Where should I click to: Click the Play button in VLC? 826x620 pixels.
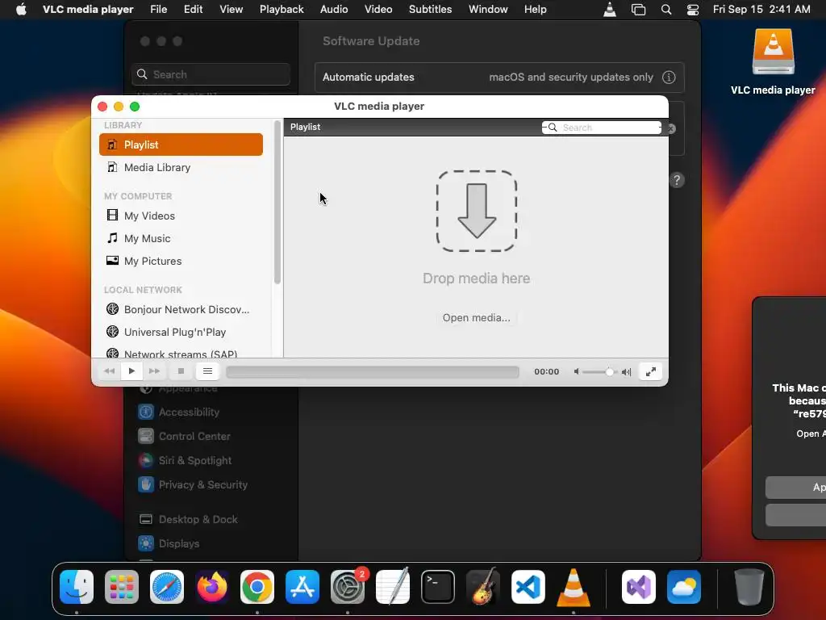pos(131,371)
